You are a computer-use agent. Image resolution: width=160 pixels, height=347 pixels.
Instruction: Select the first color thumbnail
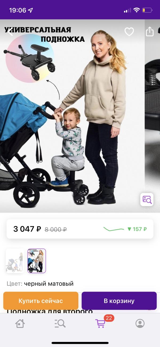[x=15, y=261]
